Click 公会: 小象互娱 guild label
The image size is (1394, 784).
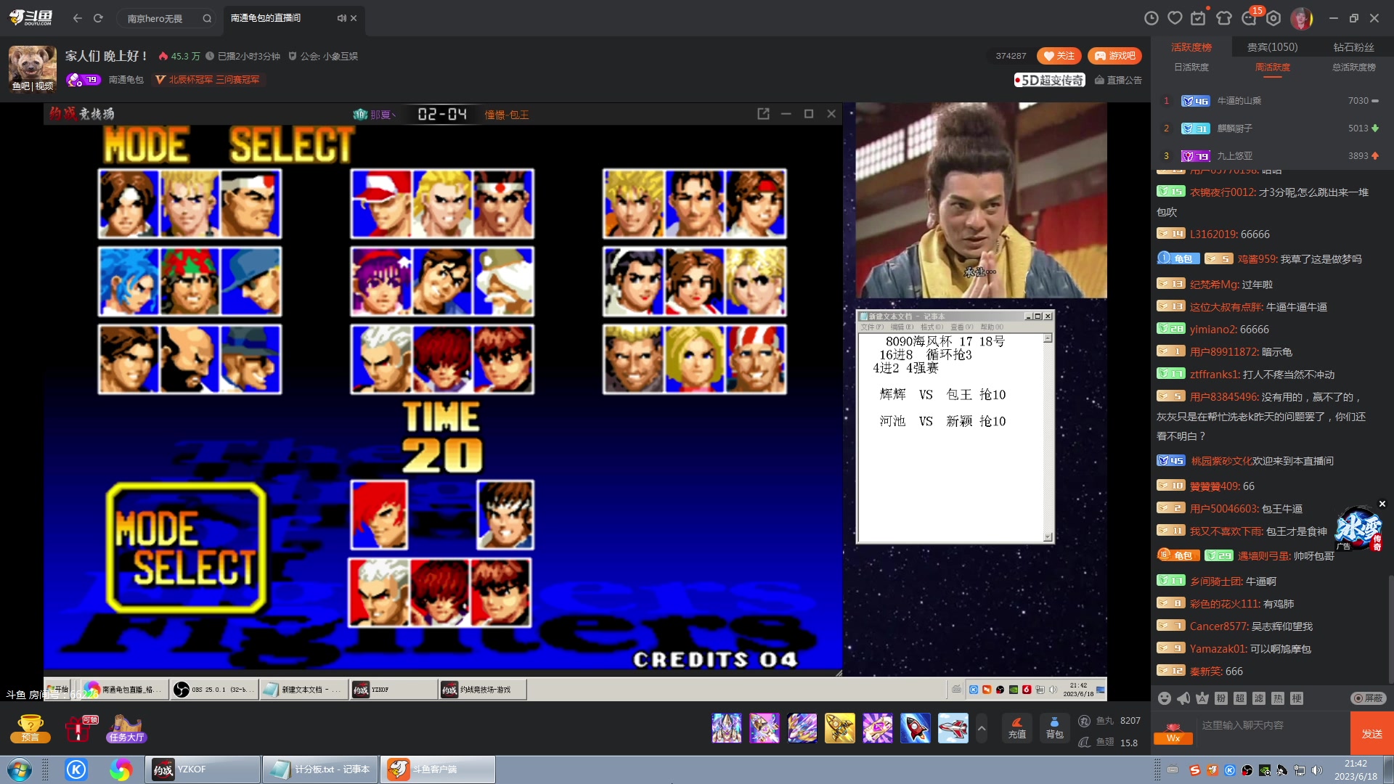click(x=323, y=56)
